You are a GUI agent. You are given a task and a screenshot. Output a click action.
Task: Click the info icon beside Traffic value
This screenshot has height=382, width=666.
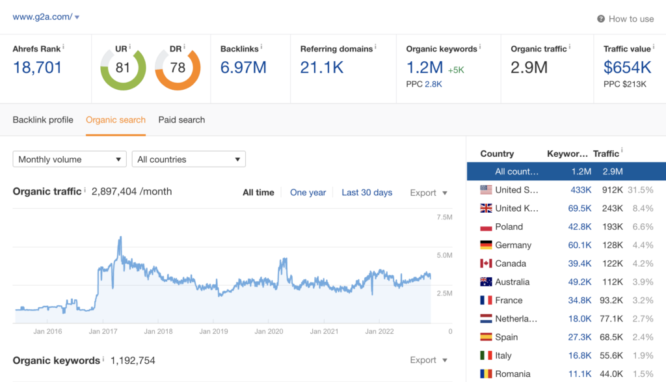point(654,48)
